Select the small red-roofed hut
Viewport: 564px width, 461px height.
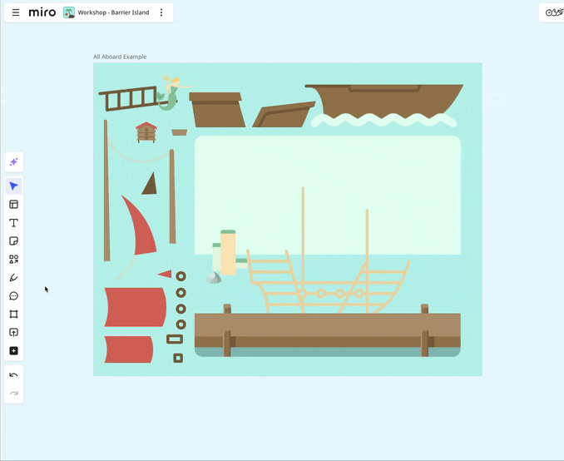click(146, 132)
